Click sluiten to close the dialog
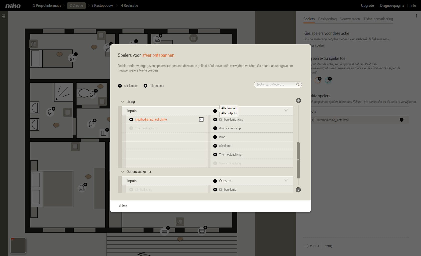This screenshot has width=421, height=256. 123,206
